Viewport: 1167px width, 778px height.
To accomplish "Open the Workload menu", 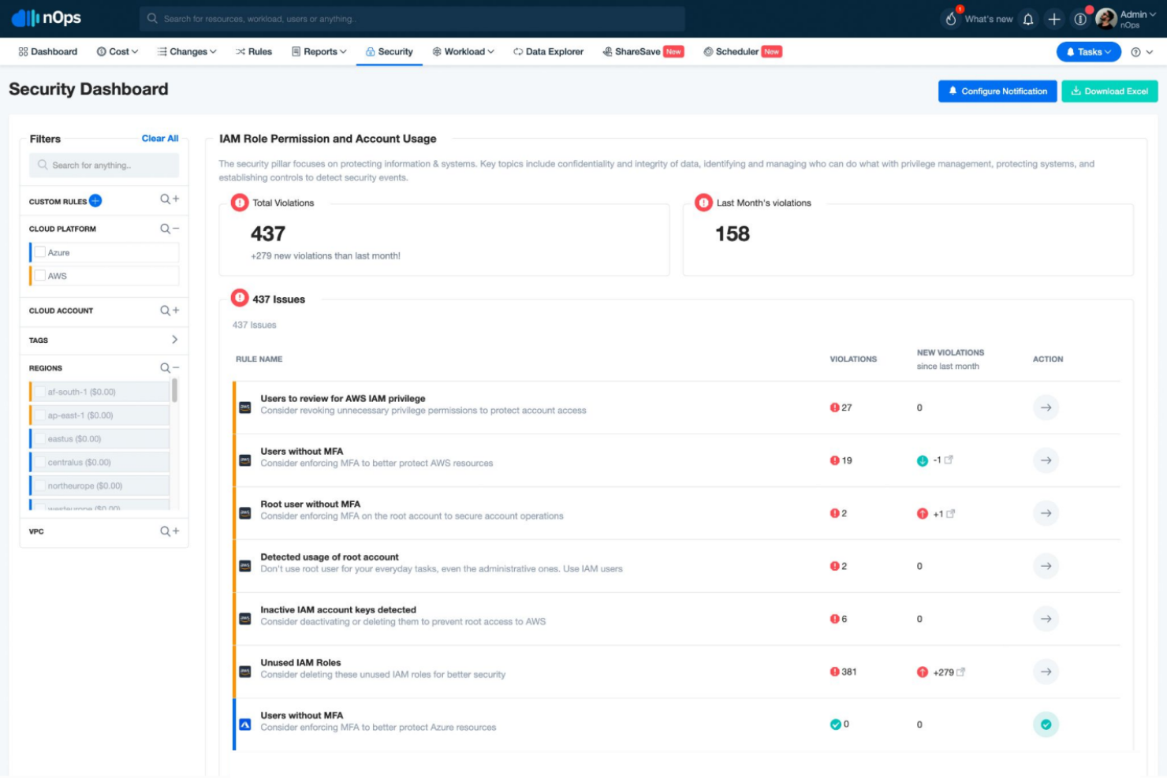I will click(x=464, y=51).
